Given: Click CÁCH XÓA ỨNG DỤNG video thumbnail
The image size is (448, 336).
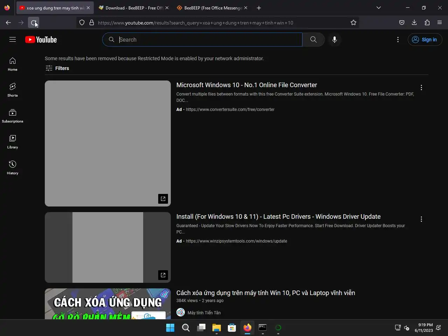Looking at the screenshot, I should pos(108,303).
